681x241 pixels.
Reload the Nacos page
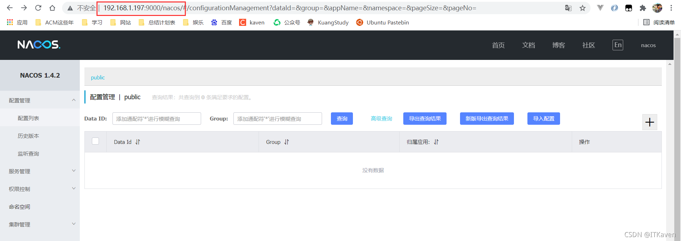coord(38,8)
